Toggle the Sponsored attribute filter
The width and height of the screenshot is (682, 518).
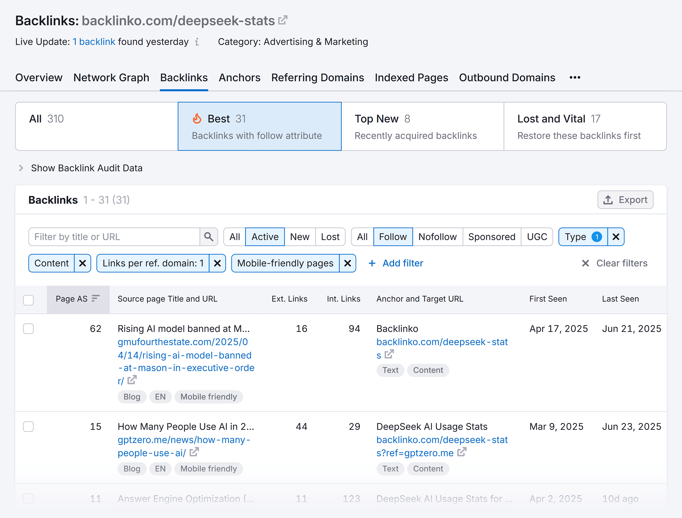pos(492,237)
